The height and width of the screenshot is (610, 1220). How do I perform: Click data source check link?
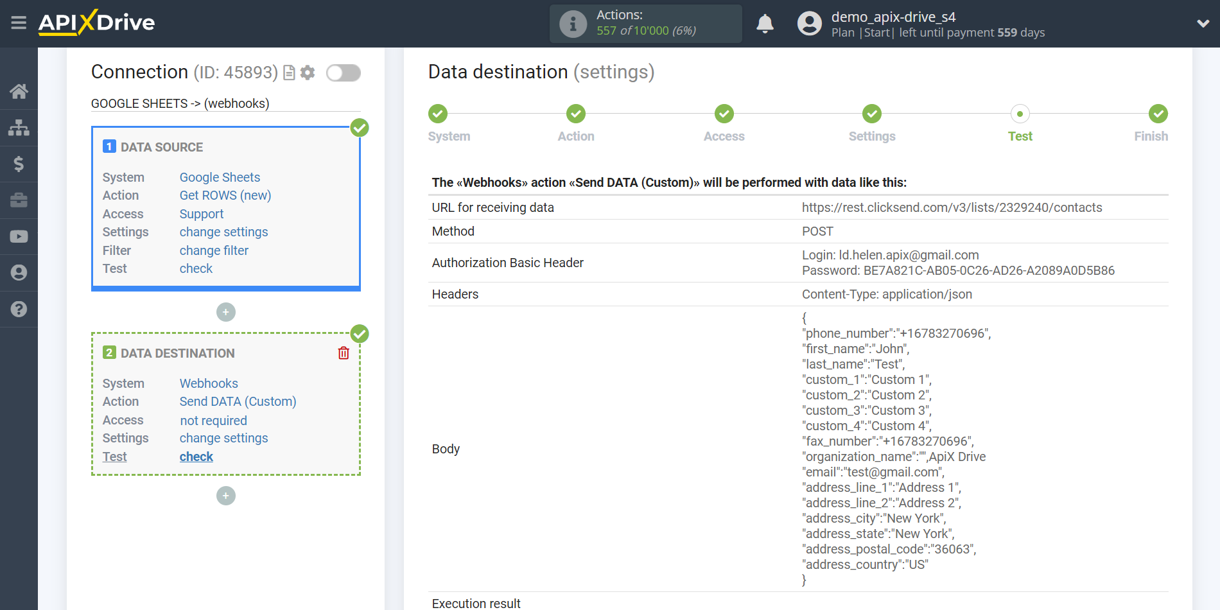(x=196, y=268)
